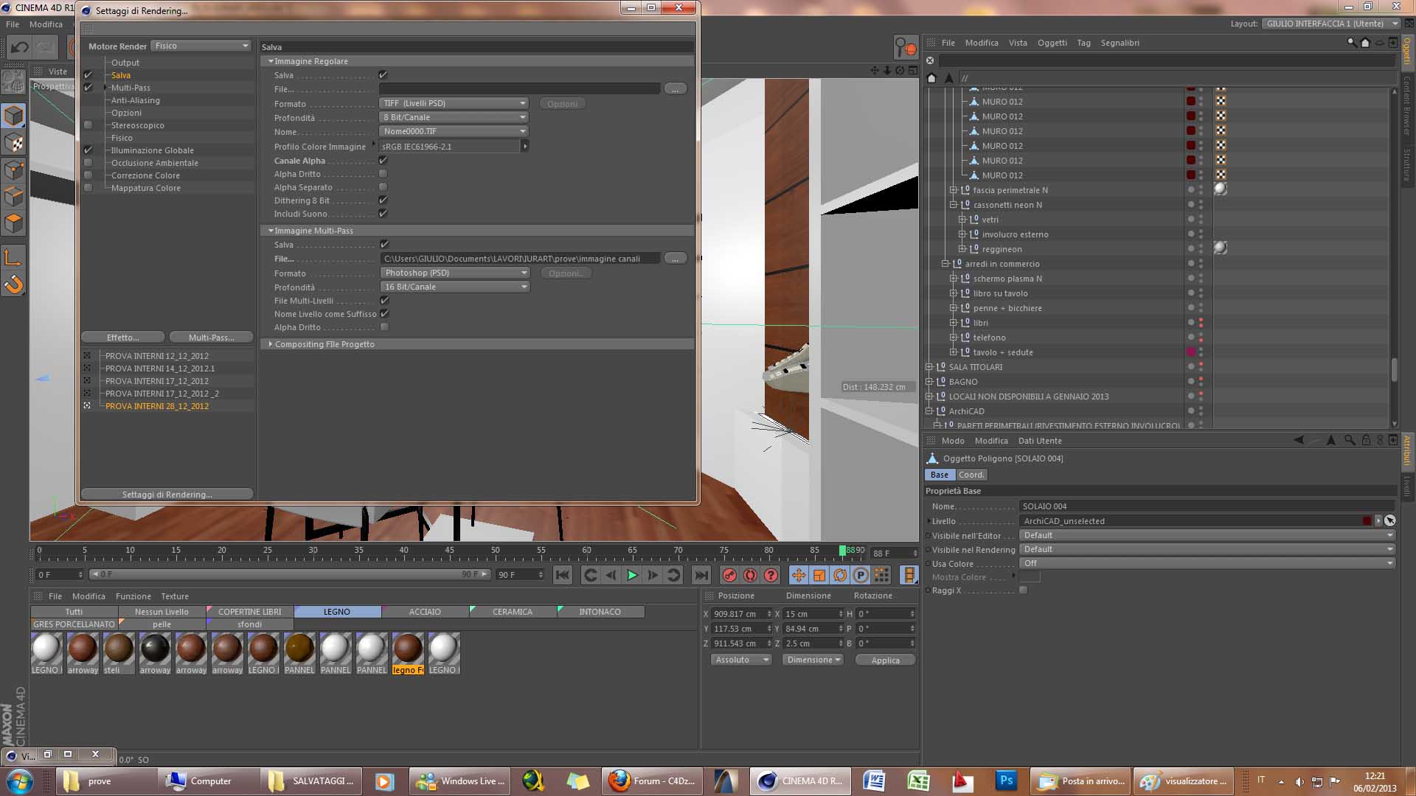Uncheck Canale Alpha option
Viewport: 1416px width, 796px height.
(383, 161)
